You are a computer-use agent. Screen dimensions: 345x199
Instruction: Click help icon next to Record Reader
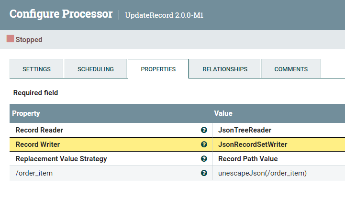point(204,130)
